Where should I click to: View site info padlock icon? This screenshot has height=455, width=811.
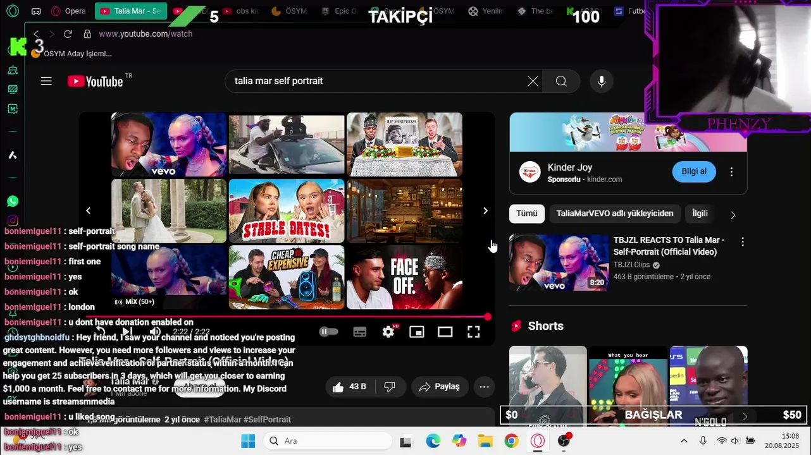pos(87,33)
